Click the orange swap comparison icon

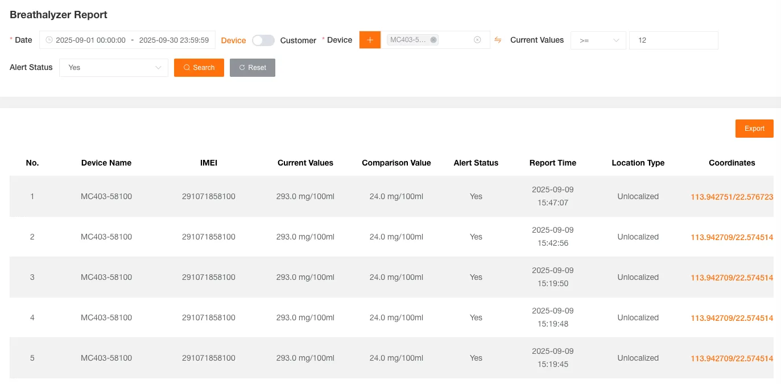pyautogui.click(x=498, y=40)
